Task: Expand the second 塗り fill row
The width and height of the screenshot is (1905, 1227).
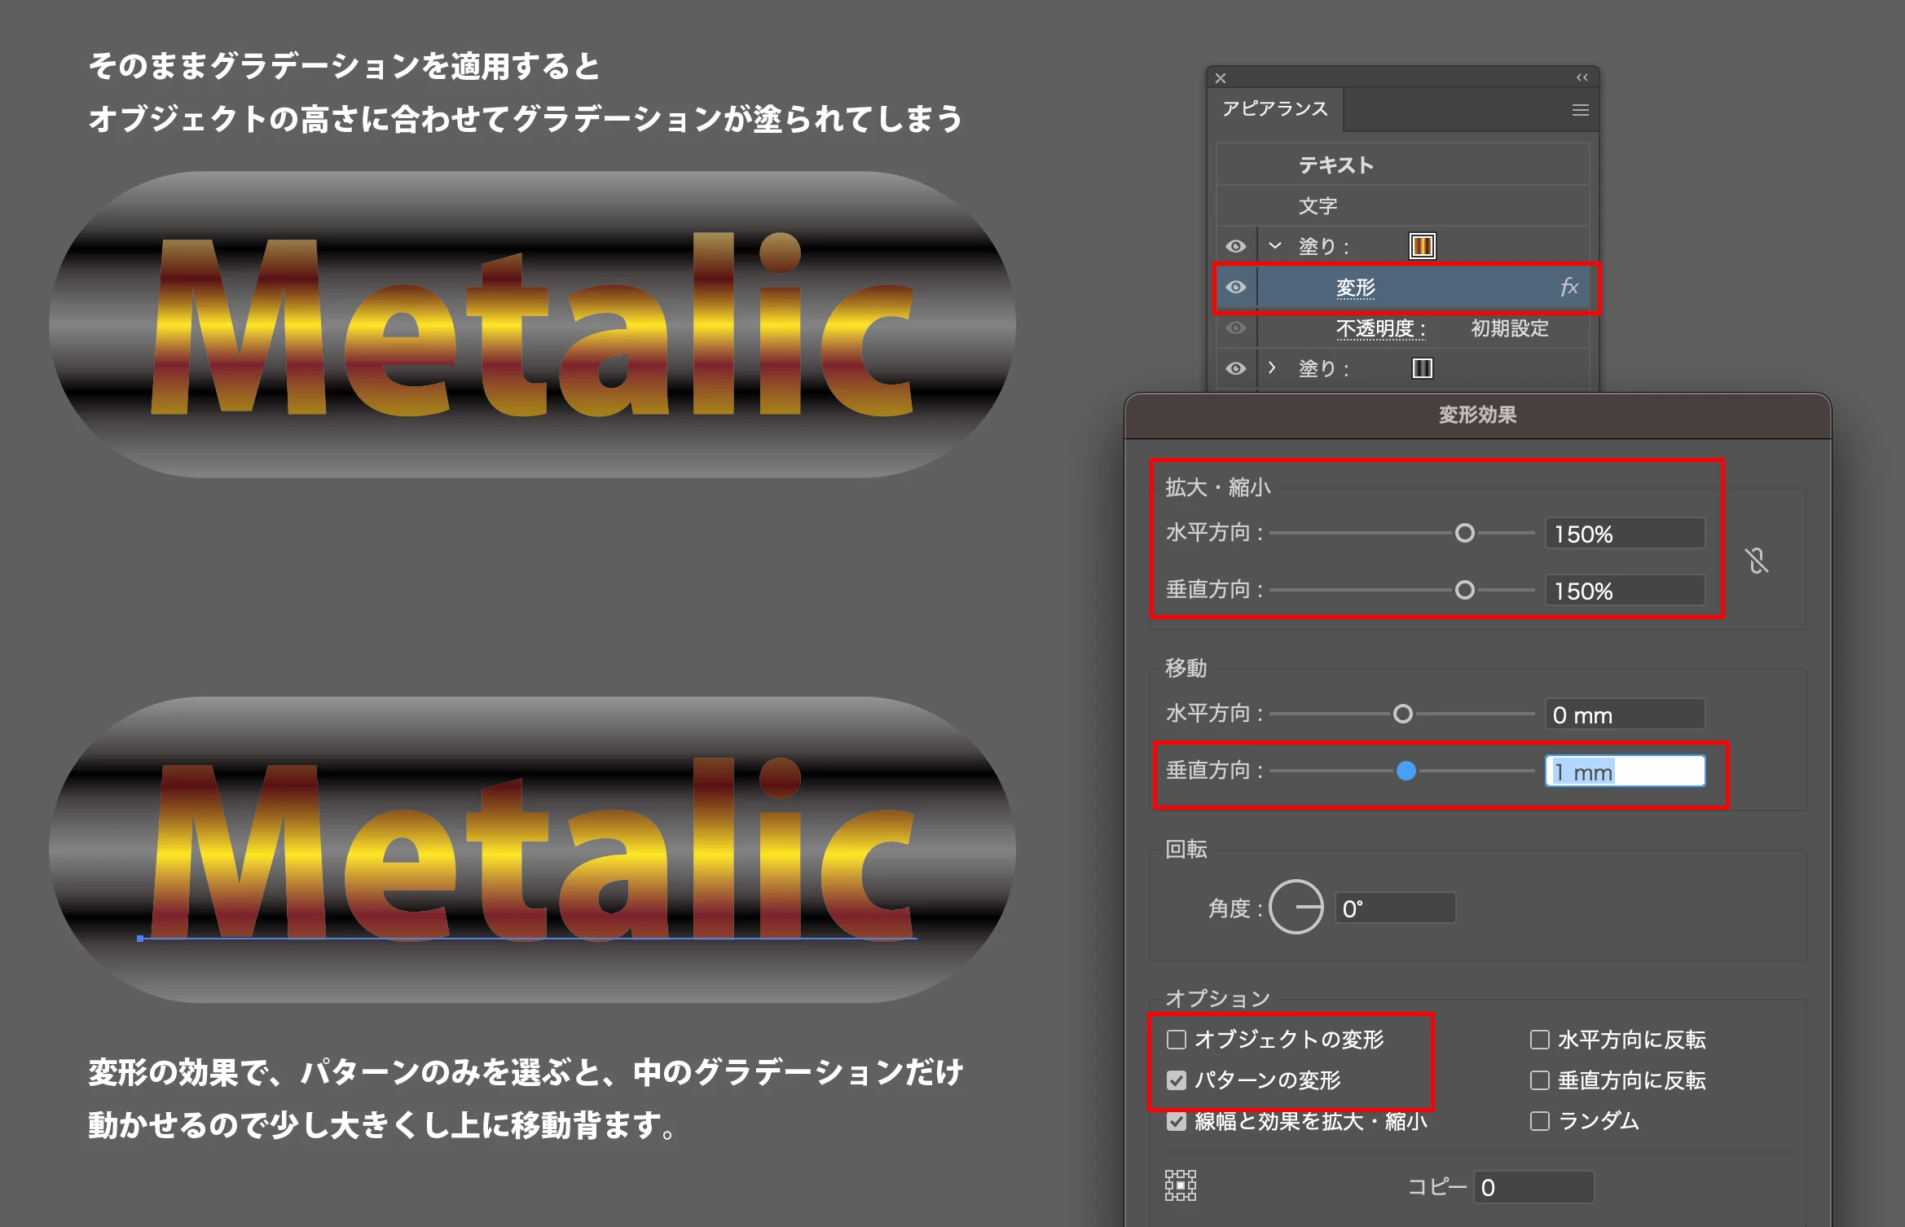Action: point(1272,368)
